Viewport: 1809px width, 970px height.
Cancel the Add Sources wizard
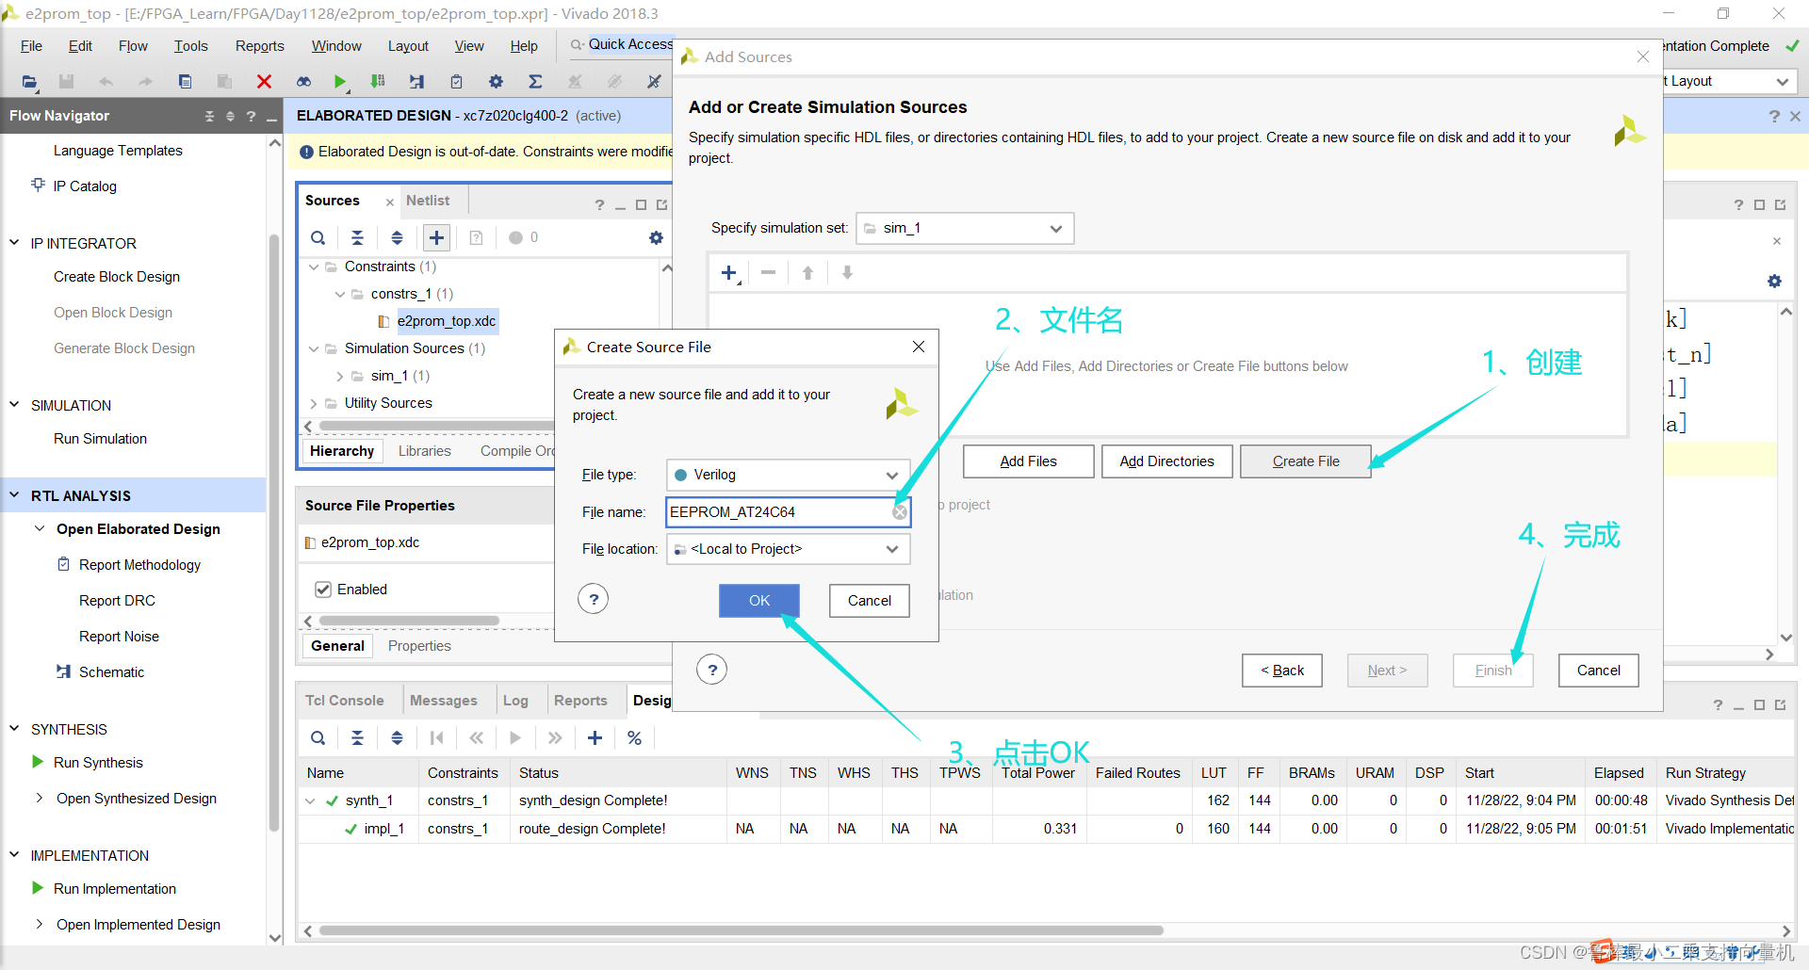pos(1599,671)
